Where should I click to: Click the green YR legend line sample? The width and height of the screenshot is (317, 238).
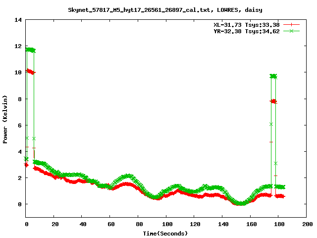point(291,31)
